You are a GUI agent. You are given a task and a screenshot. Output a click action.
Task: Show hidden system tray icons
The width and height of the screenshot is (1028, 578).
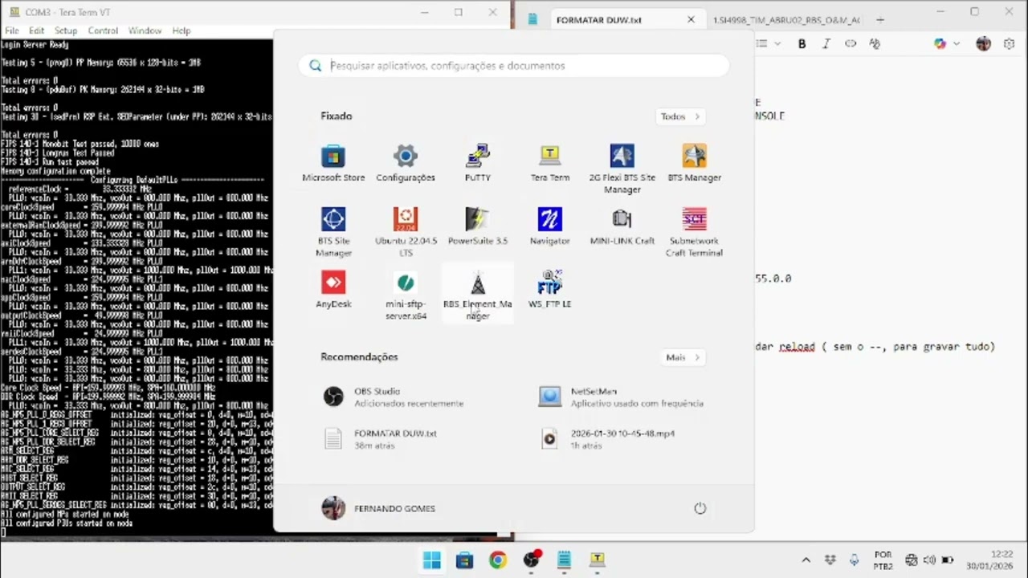[806, 560]
